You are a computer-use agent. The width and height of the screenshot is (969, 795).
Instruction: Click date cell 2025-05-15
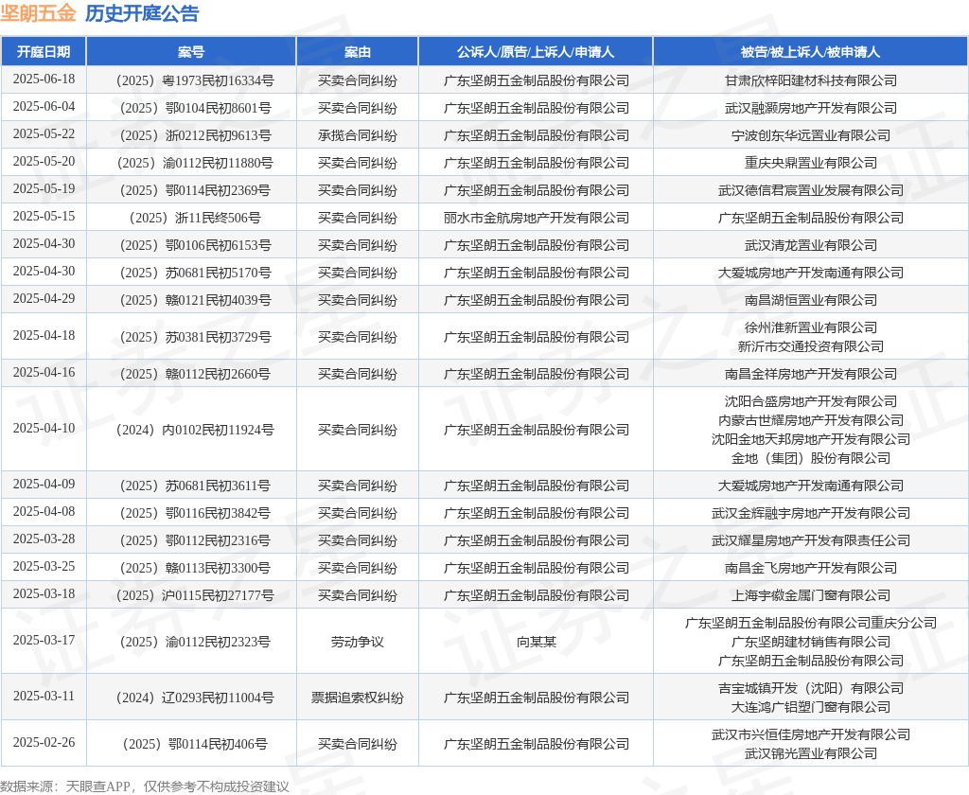[44, 217]
